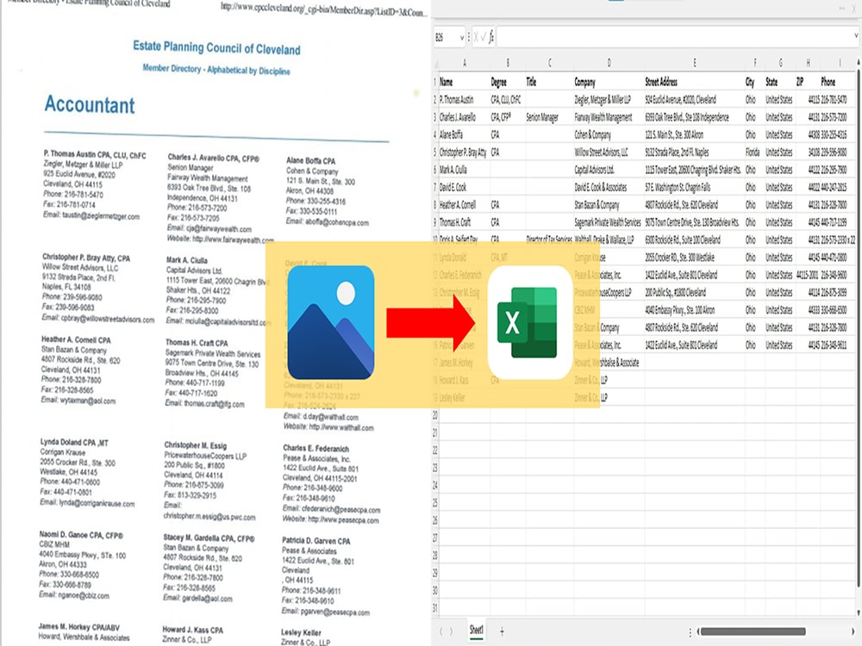Select column A header
This screenshot has width=862, height=646.
coord(465,63)
